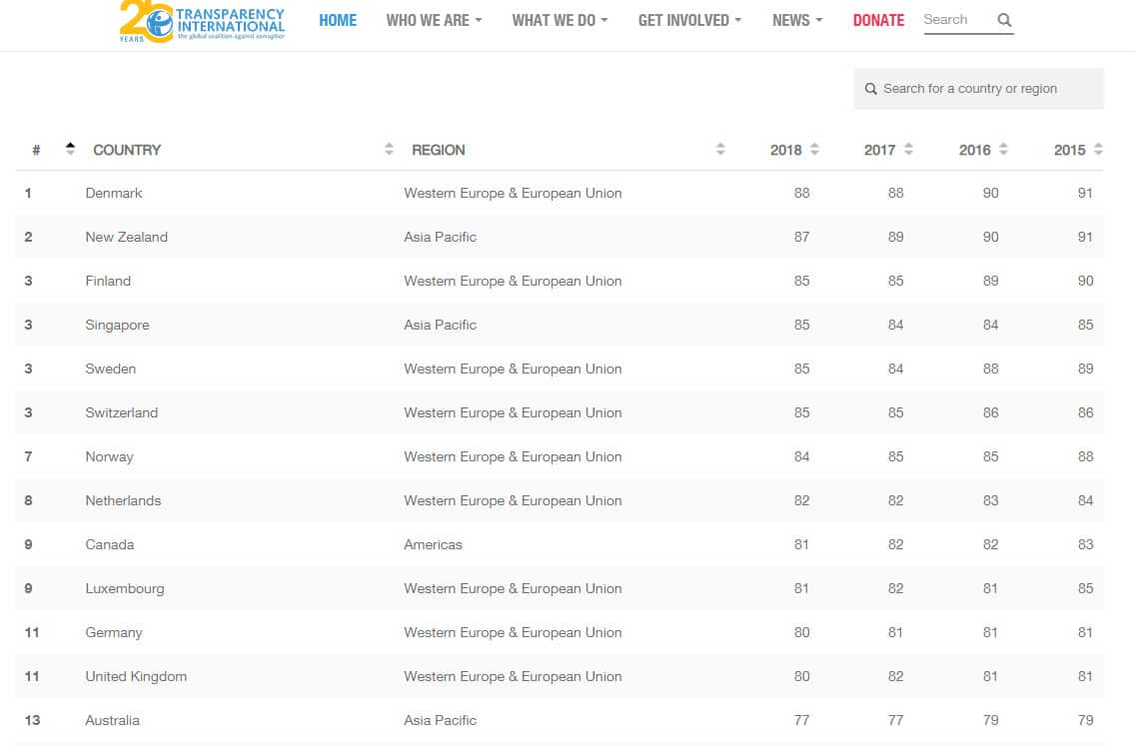
Task: Open the Home page
Action: 338,20
